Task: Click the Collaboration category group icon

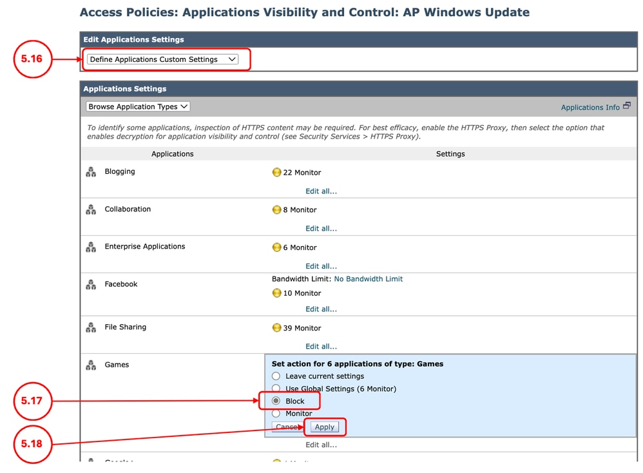Action: tap(90, 209)
